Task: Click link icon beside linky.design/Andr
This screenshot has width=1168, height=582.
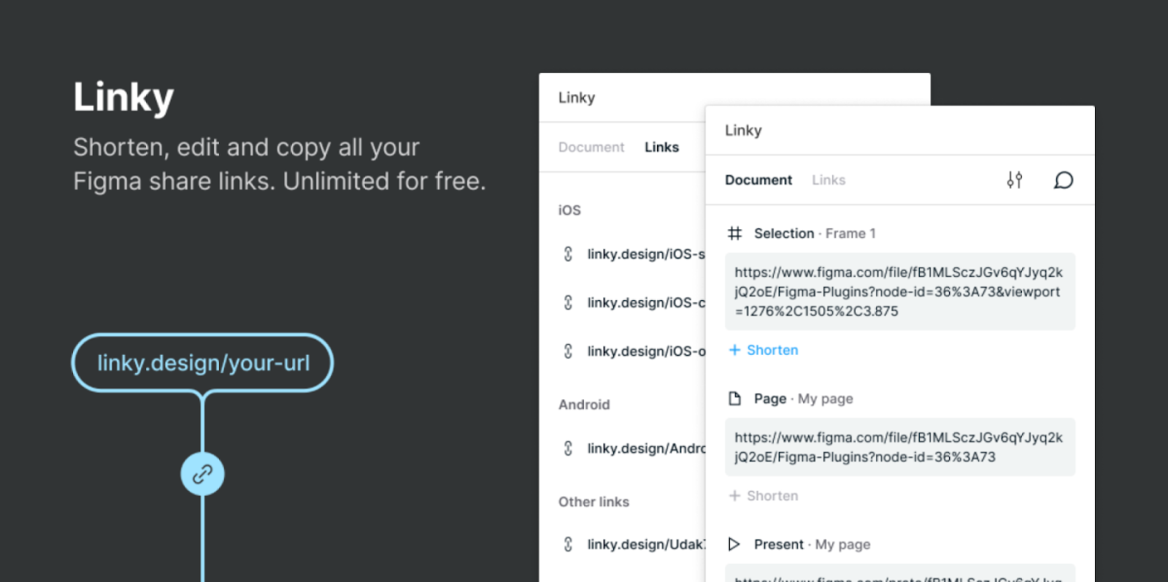Action: pyautogui.click(x=568, y=448)
